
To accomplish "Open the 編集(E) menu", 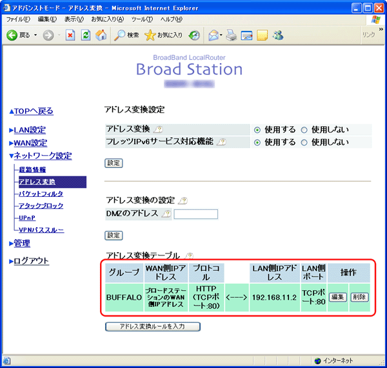I will click(47, 19).
